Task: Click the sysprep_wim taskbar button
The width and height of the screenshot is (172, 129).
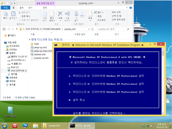Action: [54, 126]
